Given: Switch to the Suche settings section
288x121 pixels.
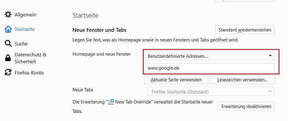Looking at the screenshot, I should pos(21,44).
